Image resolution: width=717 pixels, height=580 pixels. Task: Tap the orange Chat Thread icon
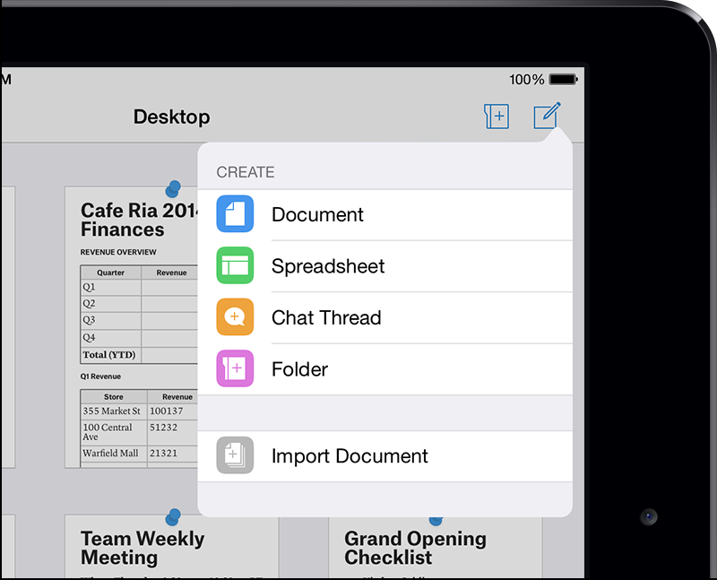[x=235, y=317]
